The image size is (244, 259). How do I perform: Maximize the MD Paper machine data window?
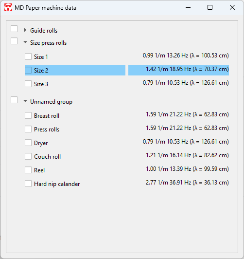(x=210, y=8)
